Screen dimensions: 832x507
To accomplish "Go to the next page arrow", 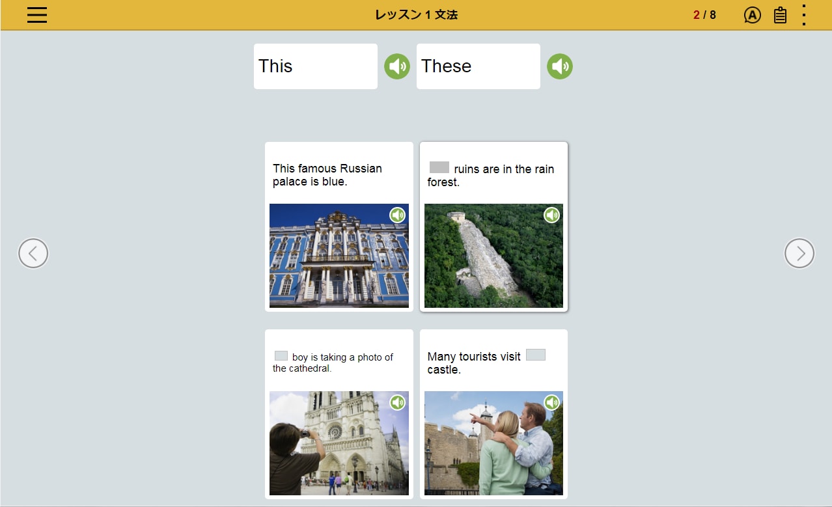I will [x=799, y=253].
